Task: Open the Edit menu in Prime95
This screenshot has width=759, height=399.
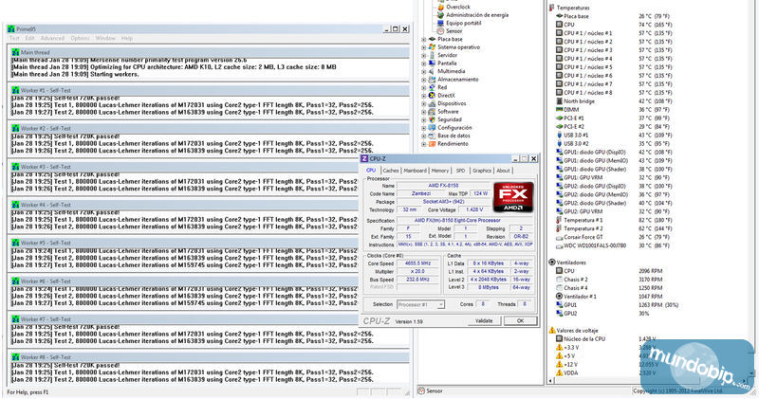Action: pos(30,38)
